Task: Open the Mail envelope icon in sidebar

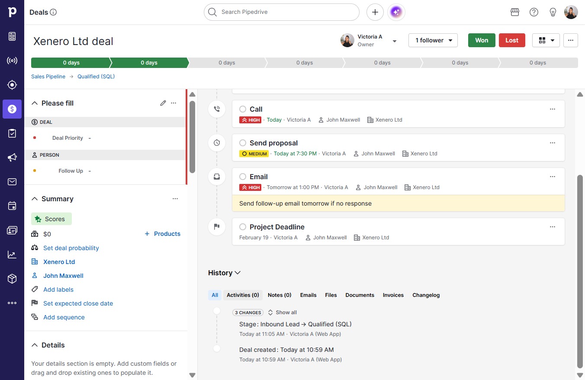Action: pos(12,182)
